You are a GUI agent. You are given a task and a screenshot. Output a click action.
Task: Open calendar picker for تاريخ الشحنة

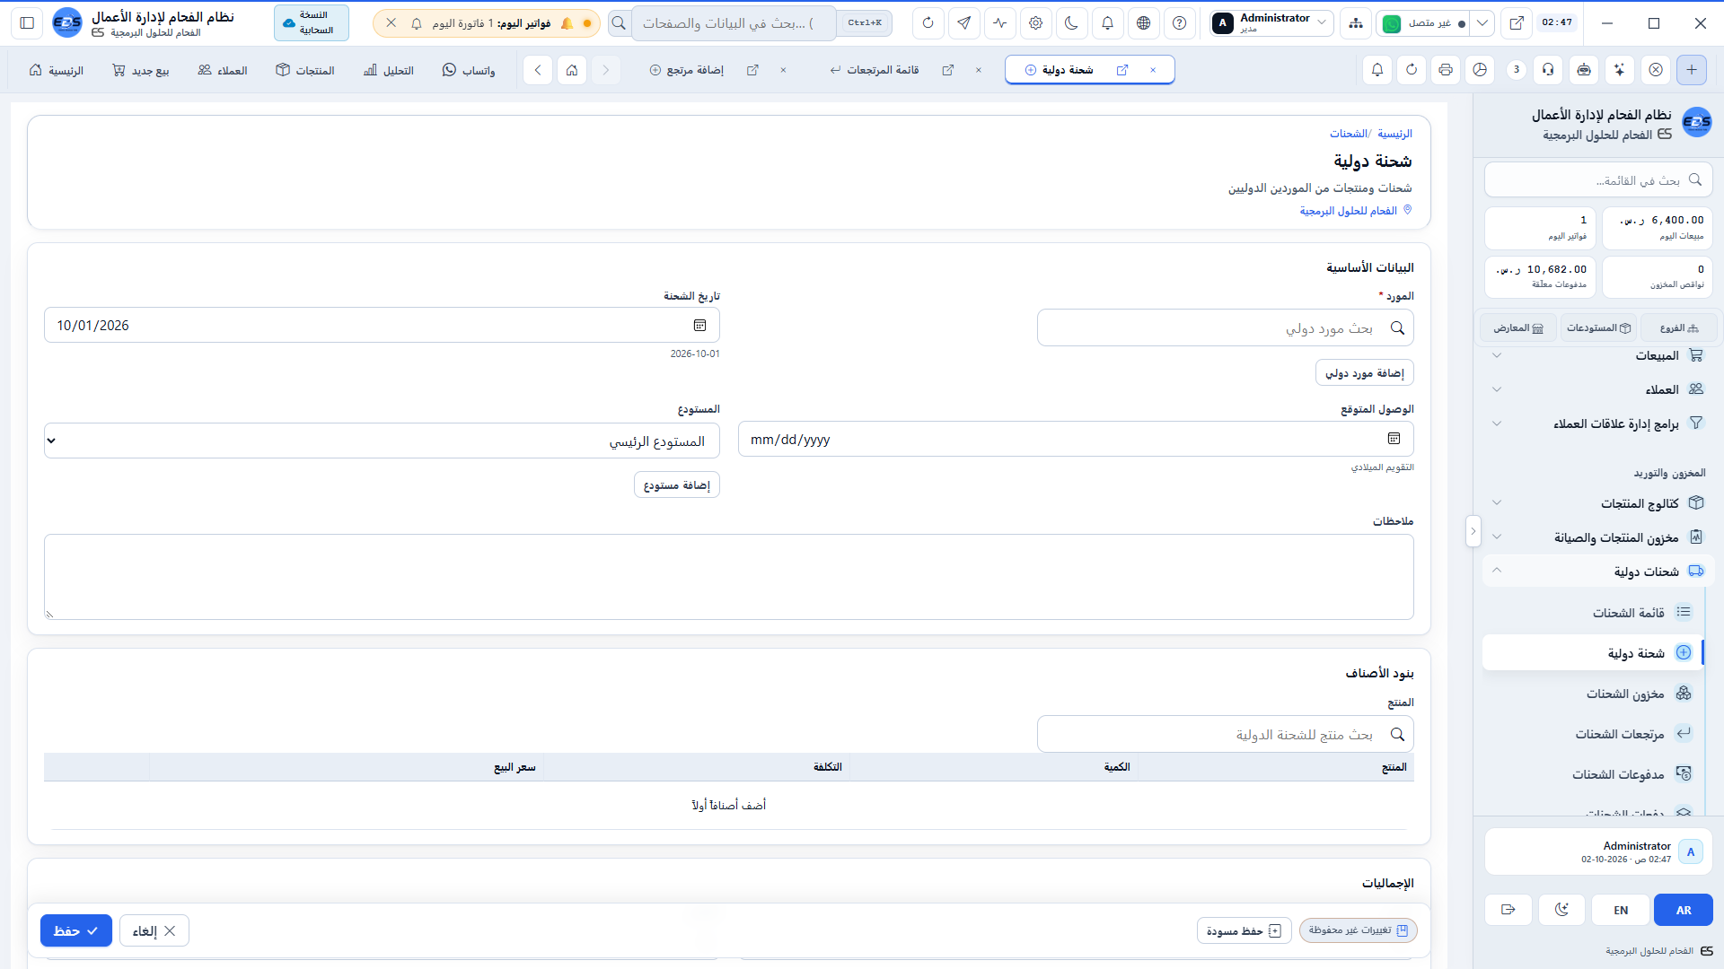point(699,326)
